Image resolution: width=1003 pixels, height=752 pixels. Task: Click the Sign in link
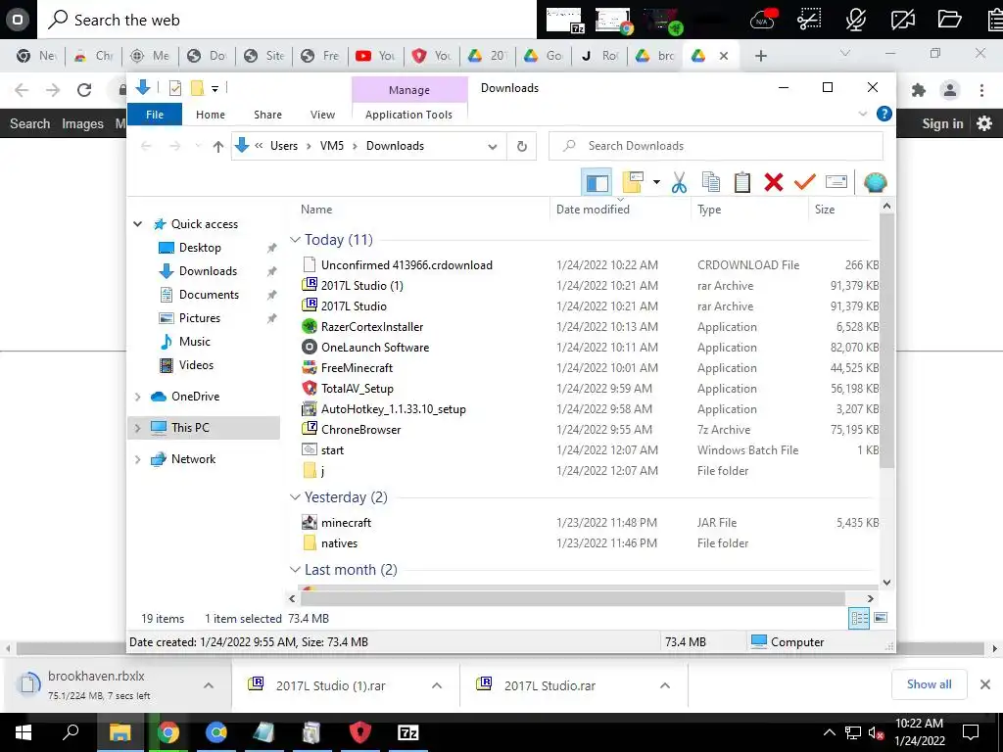pyautogui.click(x=942, y=123)
